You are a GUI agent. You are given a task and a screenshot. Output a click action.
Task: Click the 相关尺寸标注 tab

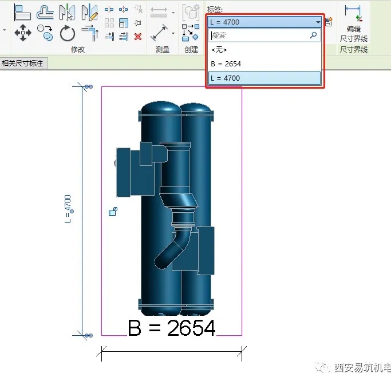(23, 64)
